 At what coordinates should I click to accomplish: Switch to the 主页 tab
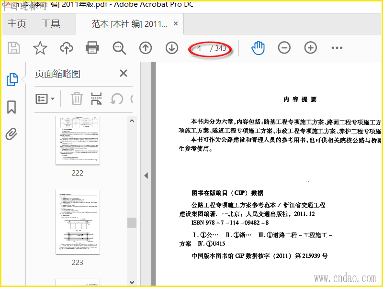pos(17,23)
